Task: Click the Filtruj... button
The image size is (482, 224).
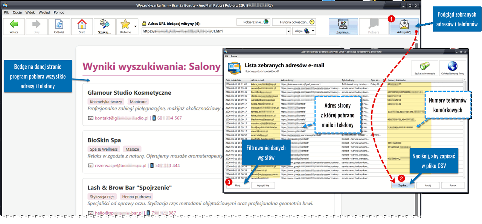Action: 238,185
